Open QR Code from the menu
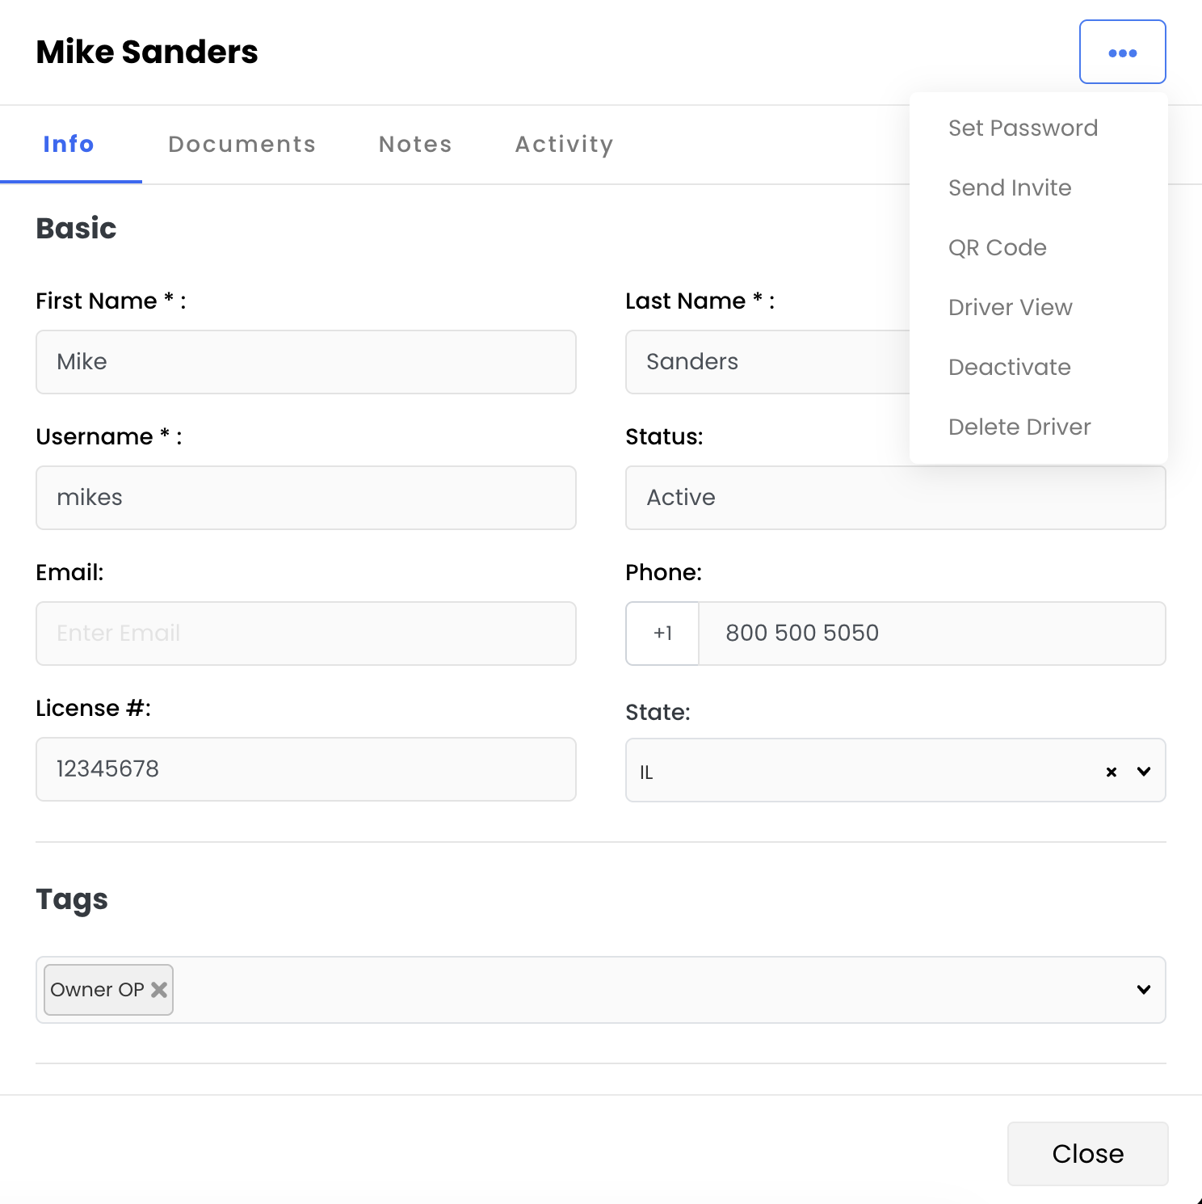This screenshot has height=1204, width=1202. point(997,247)
